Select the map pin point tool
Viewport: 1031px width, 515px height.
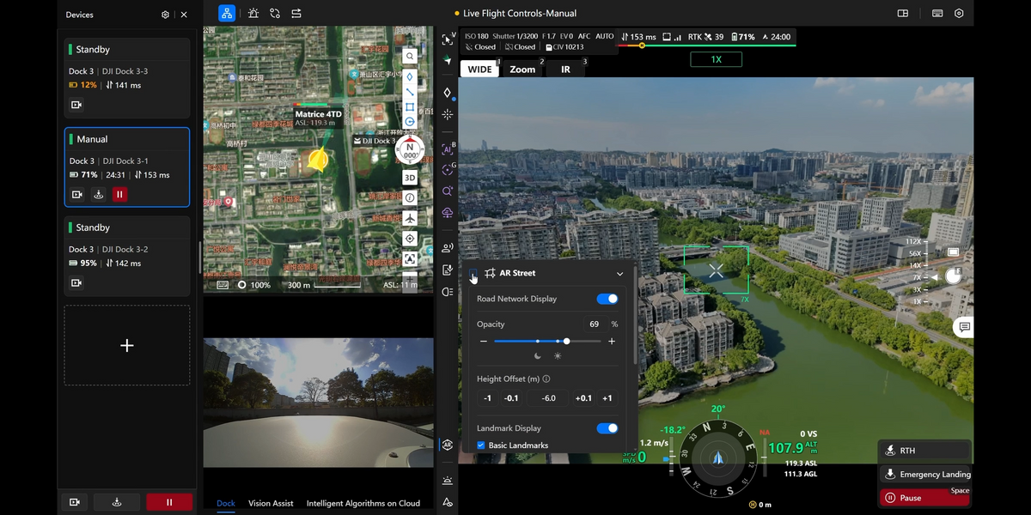point(410,76)
